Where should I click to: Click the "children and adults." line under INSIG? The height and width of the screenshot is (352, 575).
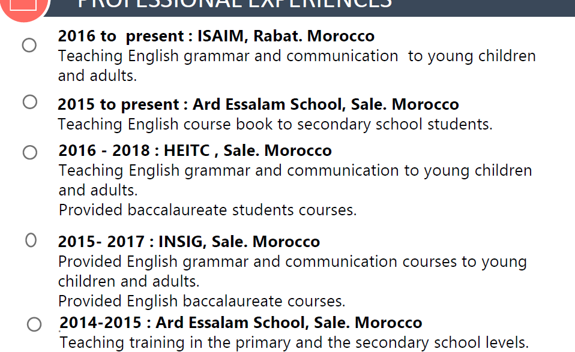pos(128,281)
